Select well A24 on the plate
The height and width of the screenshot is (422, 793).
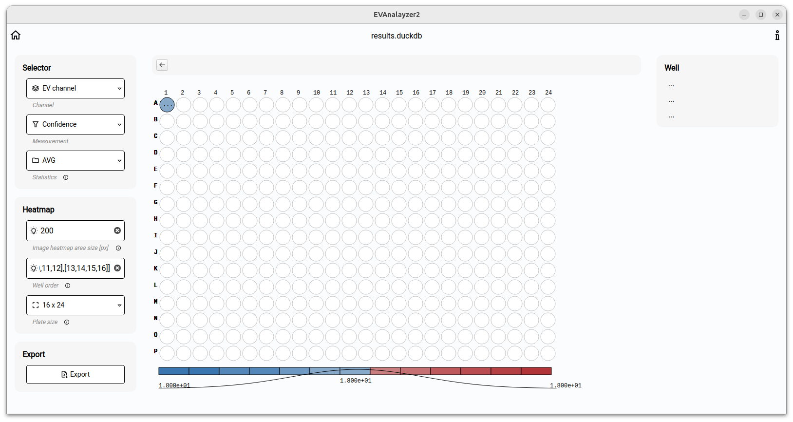(548, 105)
